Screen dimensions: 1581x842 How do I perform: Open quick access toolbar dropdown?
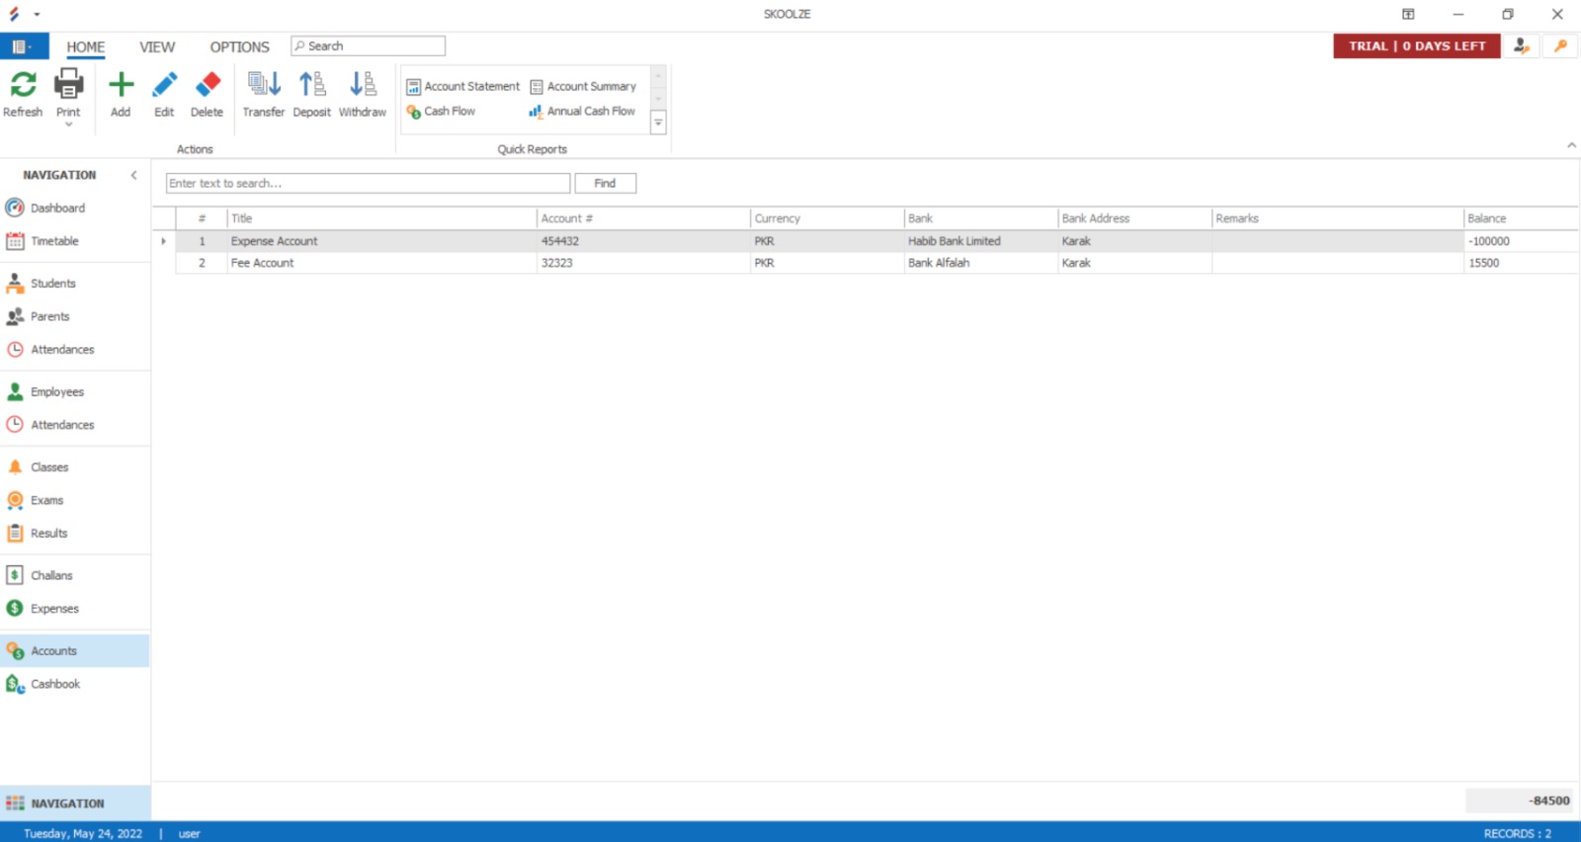coord(37,14)
